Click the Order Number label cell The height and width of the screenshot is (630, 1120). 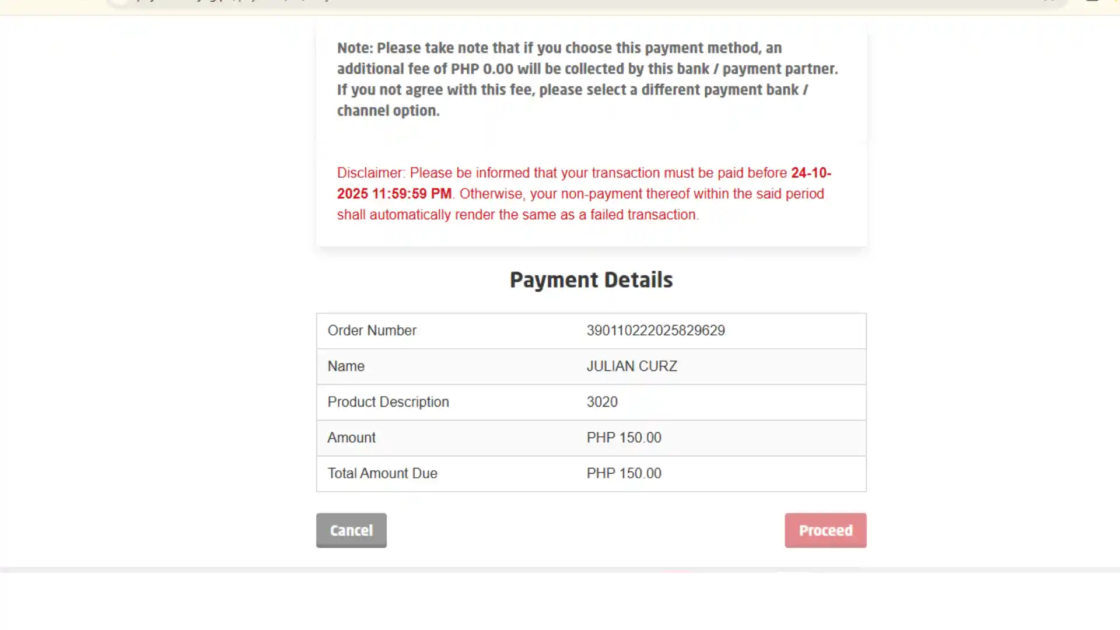pyautogui.click(x=372, y=331)
